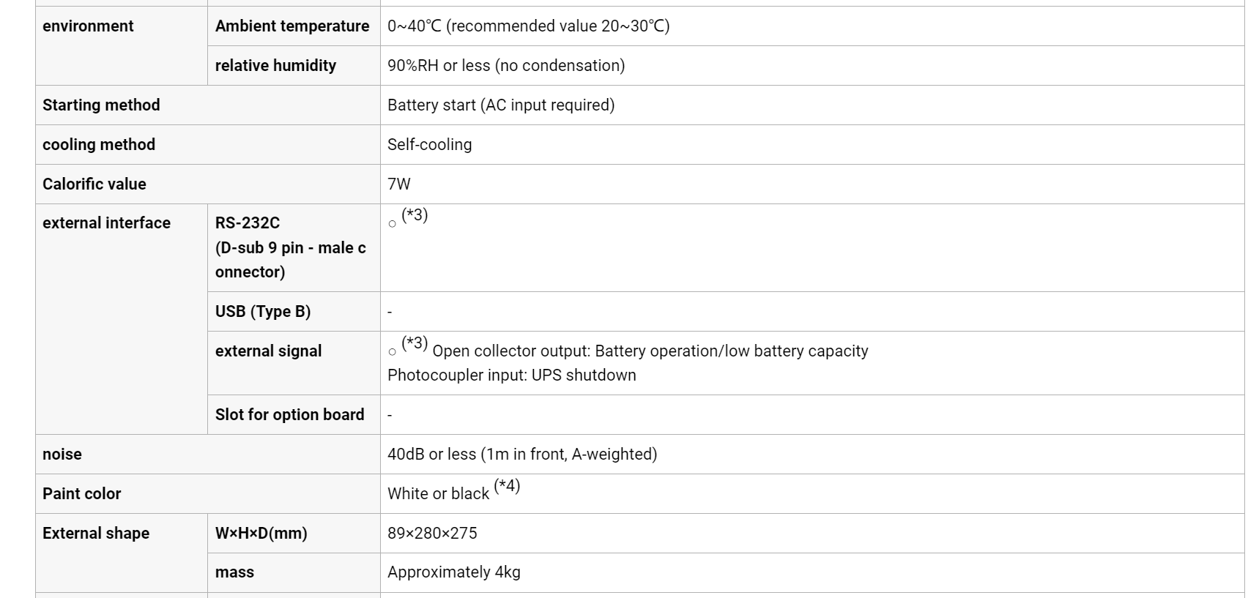
Task: Select the Starting method row header
Action: pyautogui.click(x=208, y=105)
